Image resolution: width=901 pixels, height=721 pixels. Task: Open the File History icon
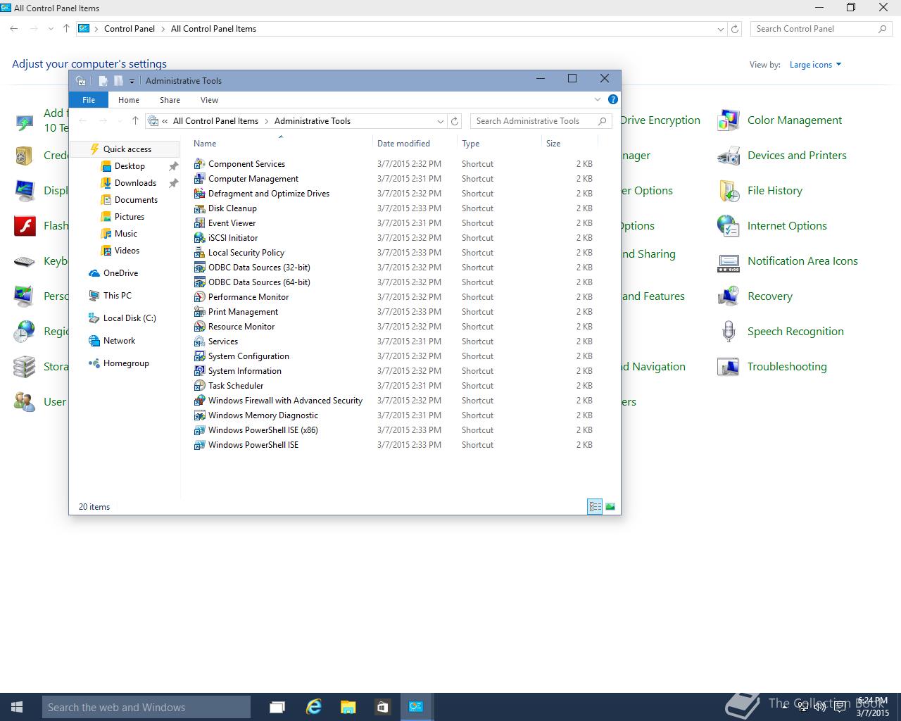729,191
